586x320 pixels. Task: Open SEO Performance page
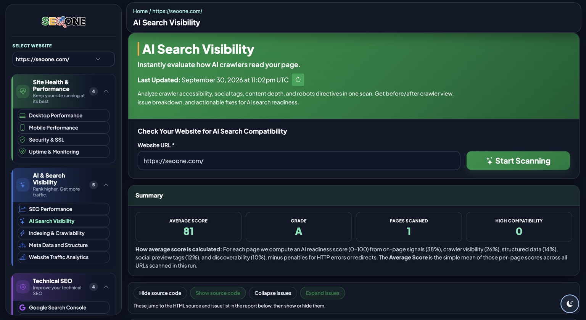(x=63, y=209)
